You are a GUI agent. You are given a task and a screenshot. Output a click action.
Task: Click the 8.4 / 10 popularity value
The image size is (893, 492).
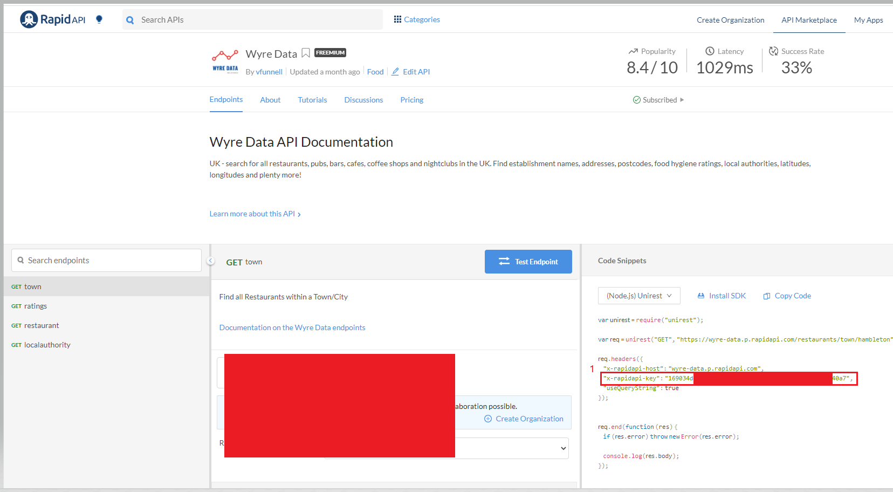pos(652,68)
